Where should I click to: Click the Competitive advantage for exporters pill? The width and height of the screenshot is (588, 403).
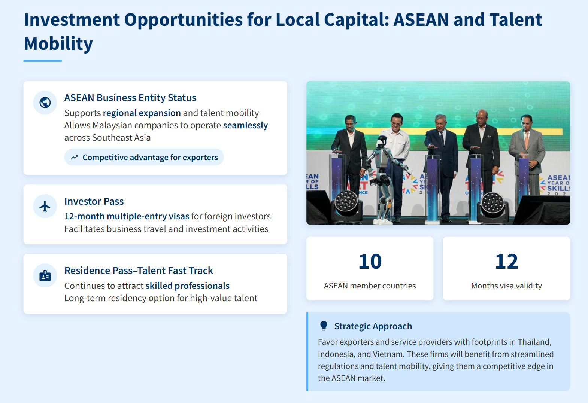pos(144,157)
